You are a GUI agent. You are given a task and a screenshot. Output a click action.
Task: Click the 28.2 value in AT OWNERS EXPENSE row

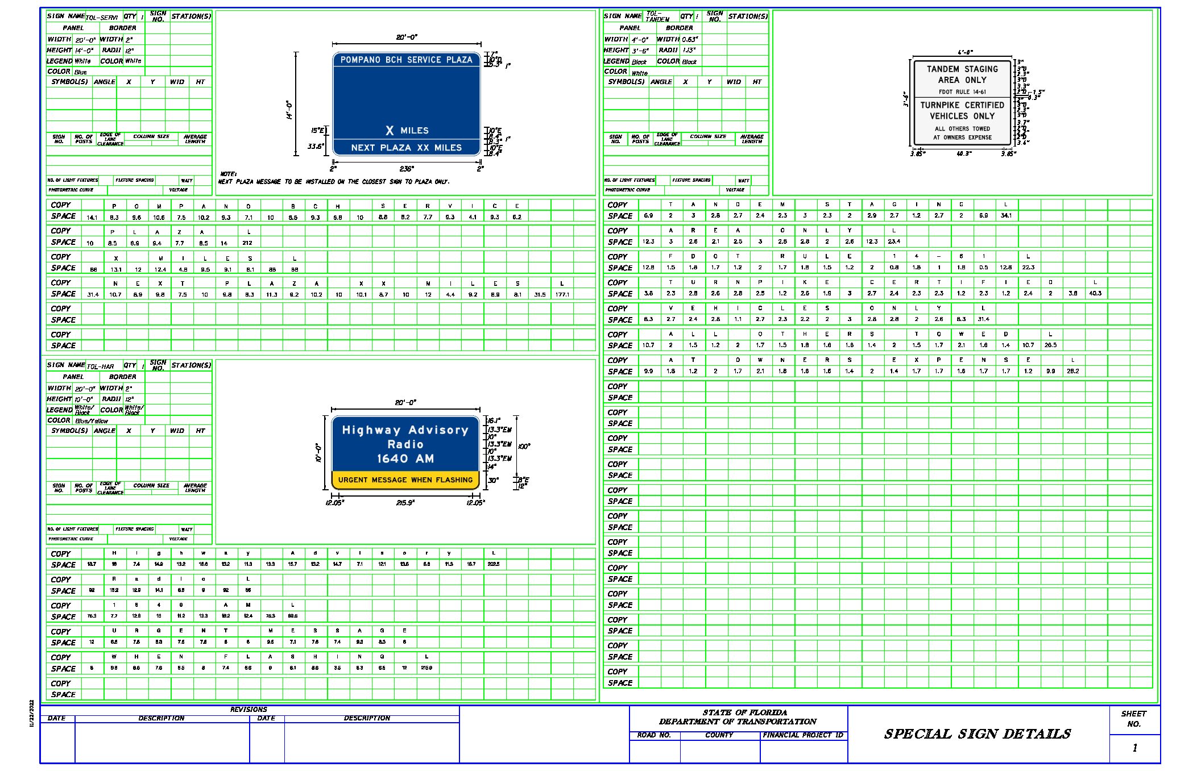tap(1072, 372)
